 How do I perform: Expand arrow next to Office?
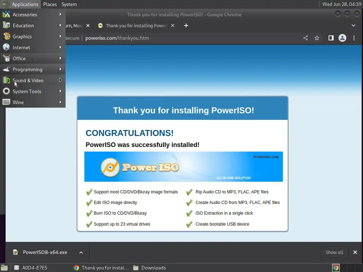pos(60,58)
